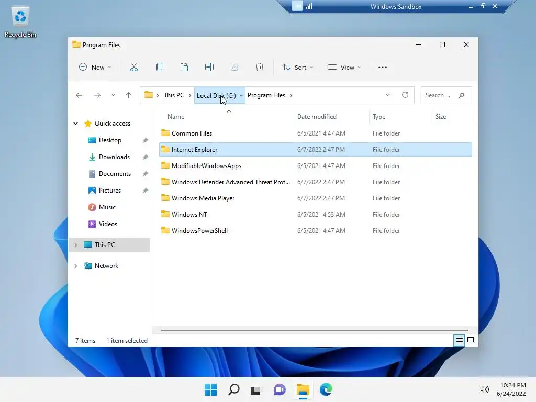Viewport: 536px width, 402px height.
Task: Click the Sandbox signal strength icon
Action: point(309,6)
